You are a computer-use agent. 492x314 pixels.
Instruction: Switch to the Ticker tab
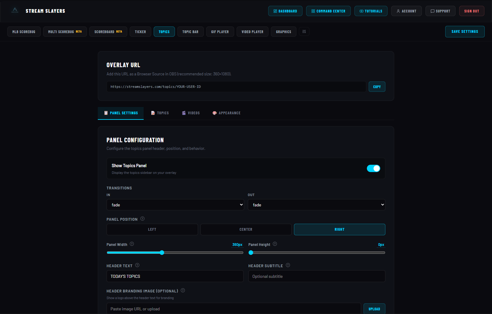click(x=140, y=32)
